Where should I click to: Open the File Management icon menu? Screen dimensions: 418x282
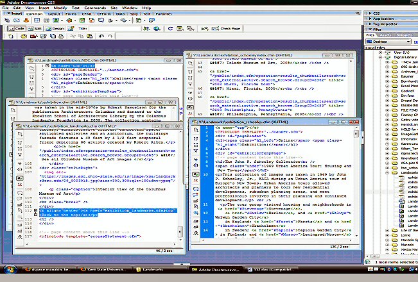[x=146, y=28]
